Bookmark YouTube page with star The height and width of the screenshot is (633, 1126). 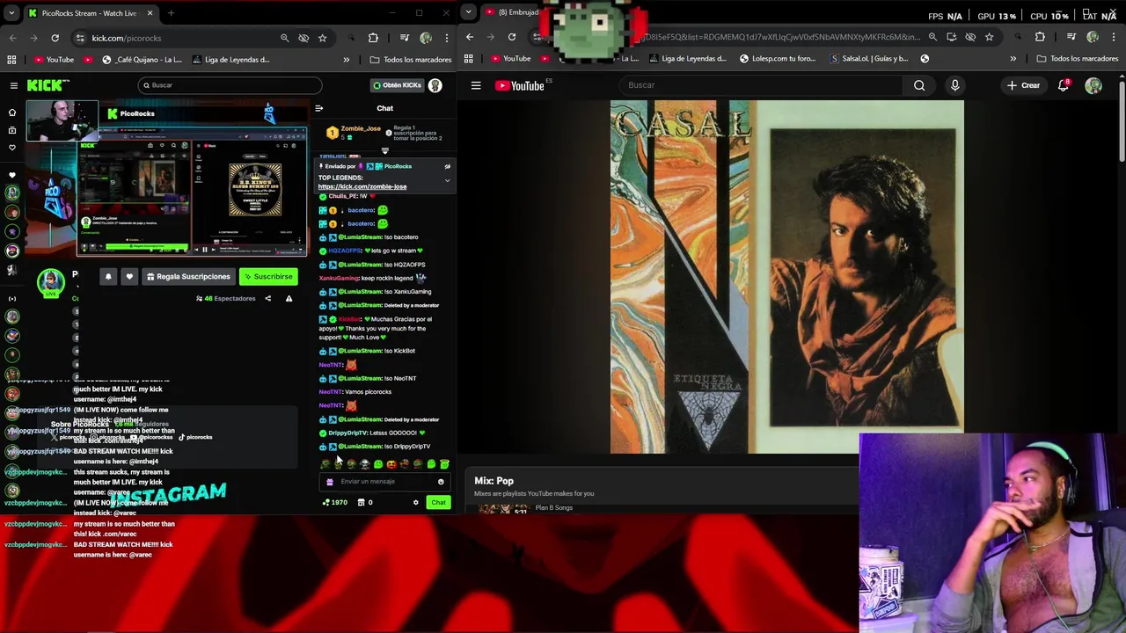point(990,37)
